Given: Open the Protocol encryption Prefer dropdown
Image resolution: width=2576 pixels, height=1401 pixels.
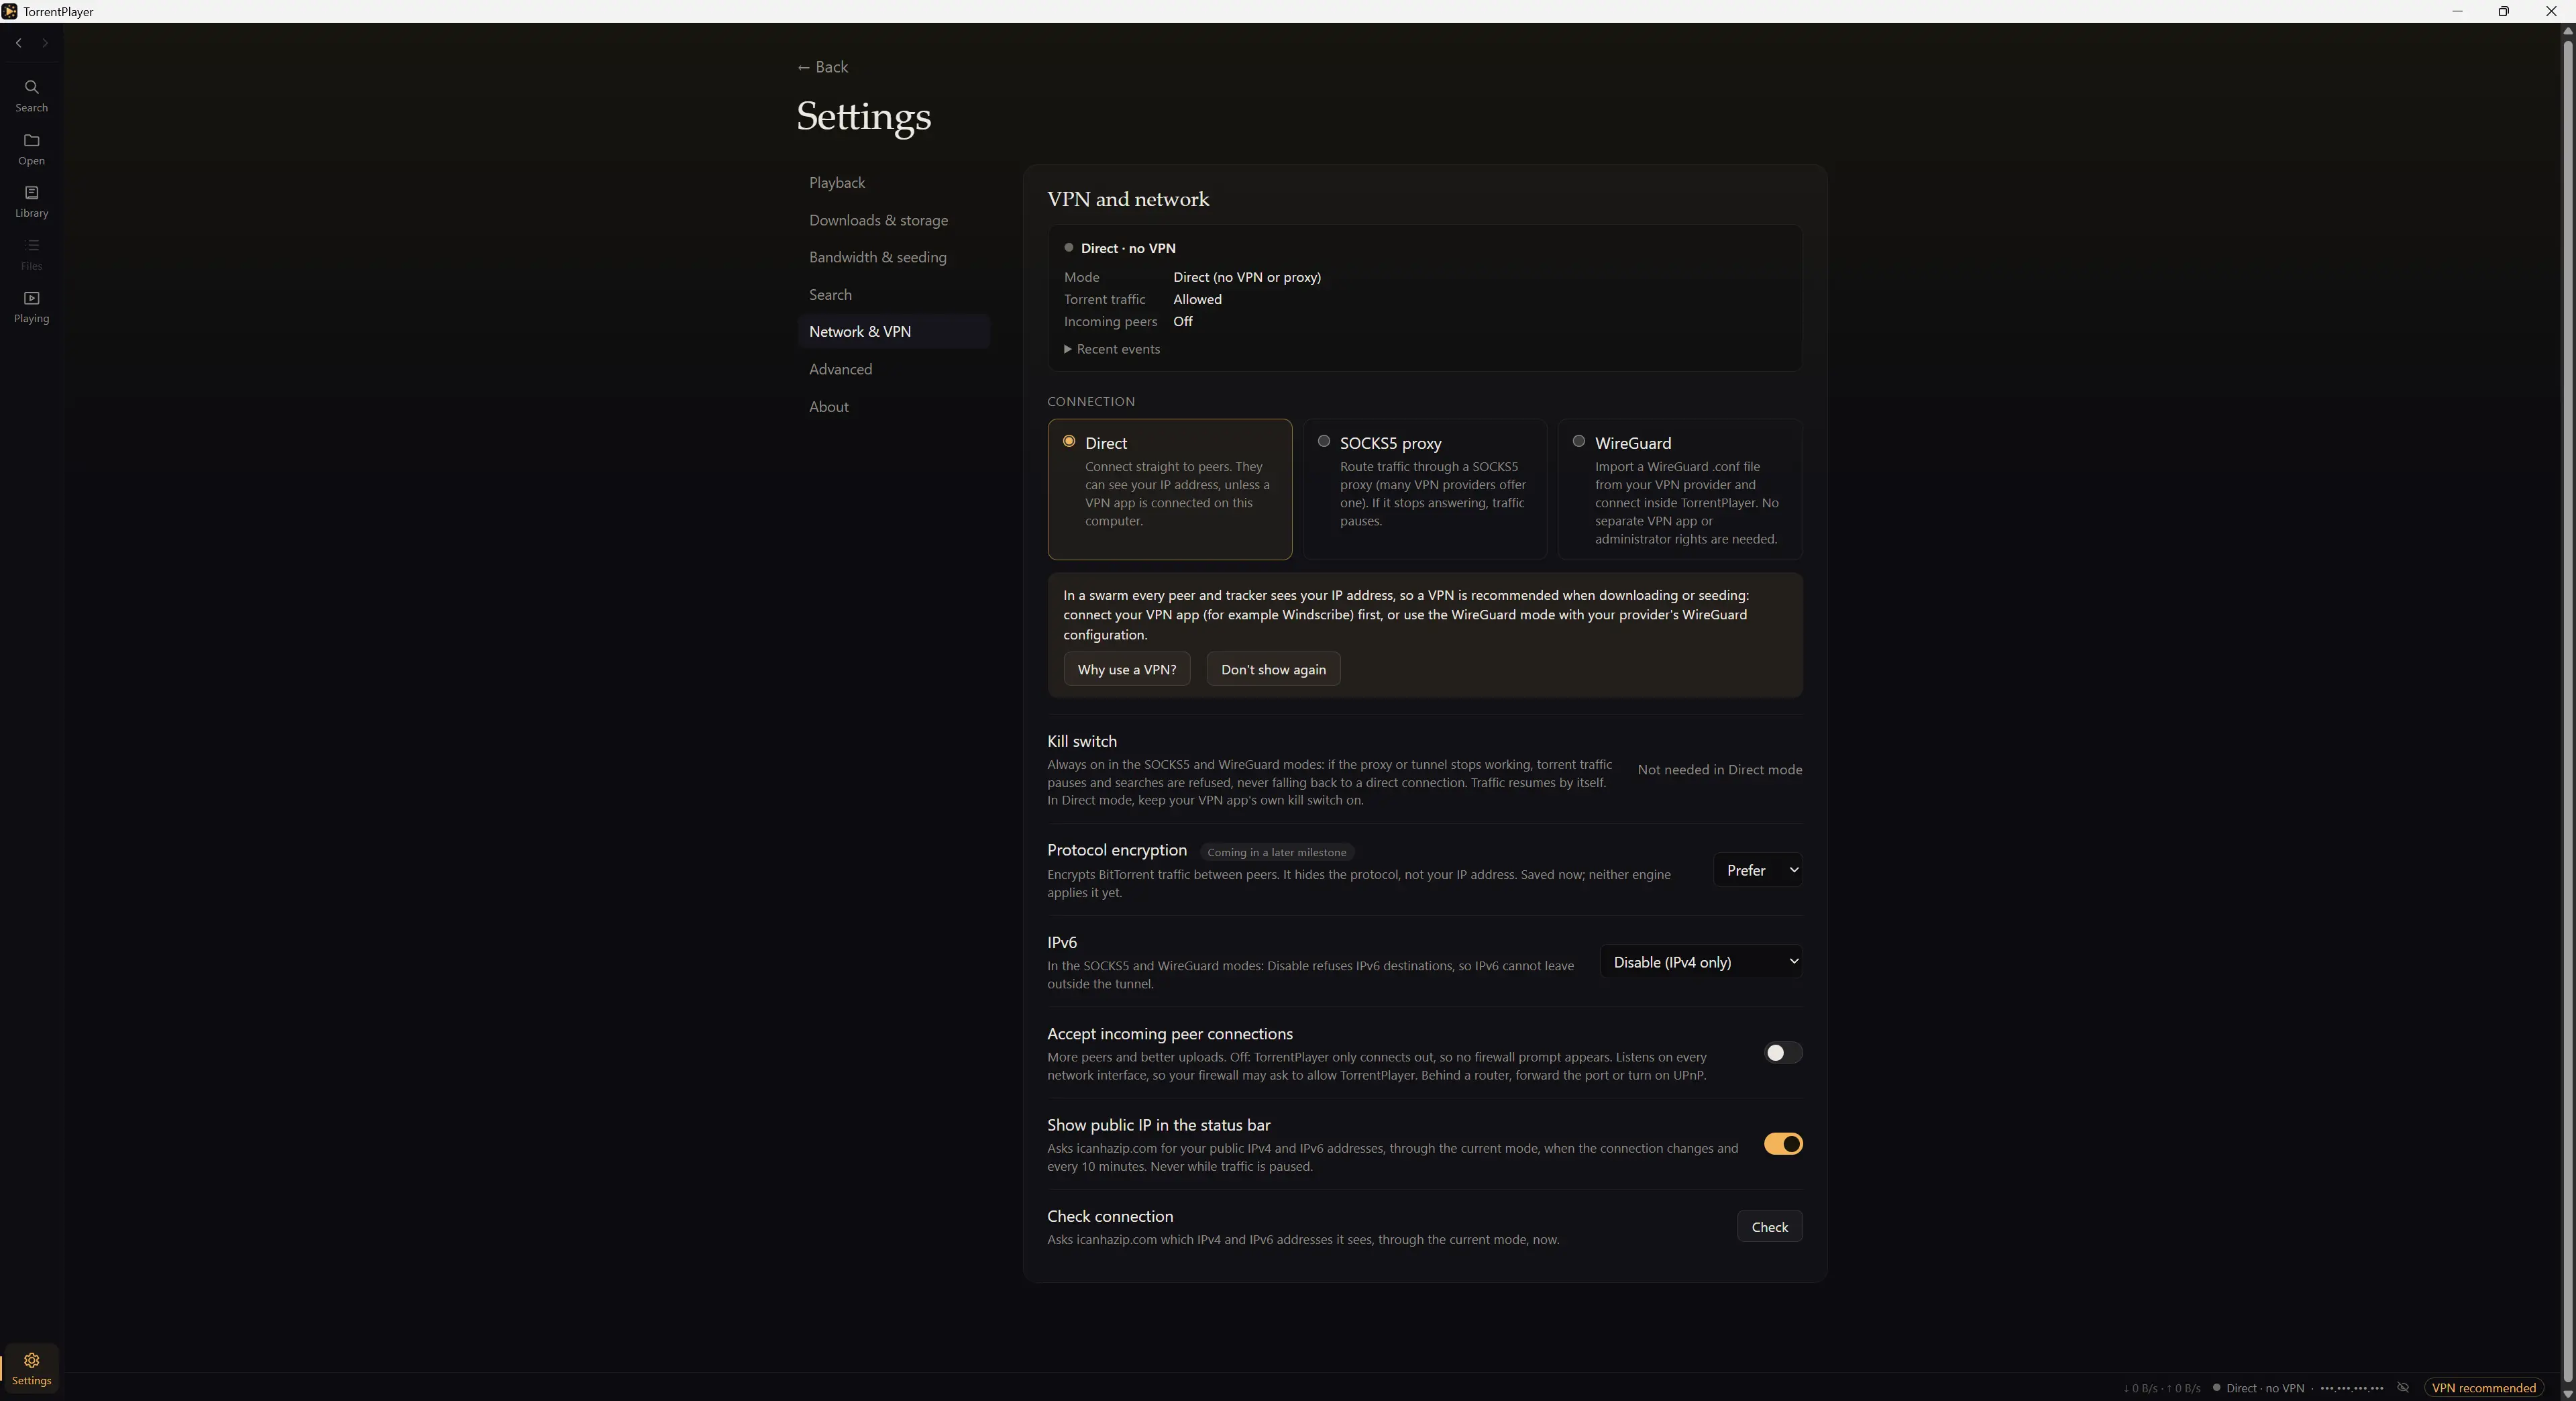Looking at the screenshot, I should [x=1758, y=870].
